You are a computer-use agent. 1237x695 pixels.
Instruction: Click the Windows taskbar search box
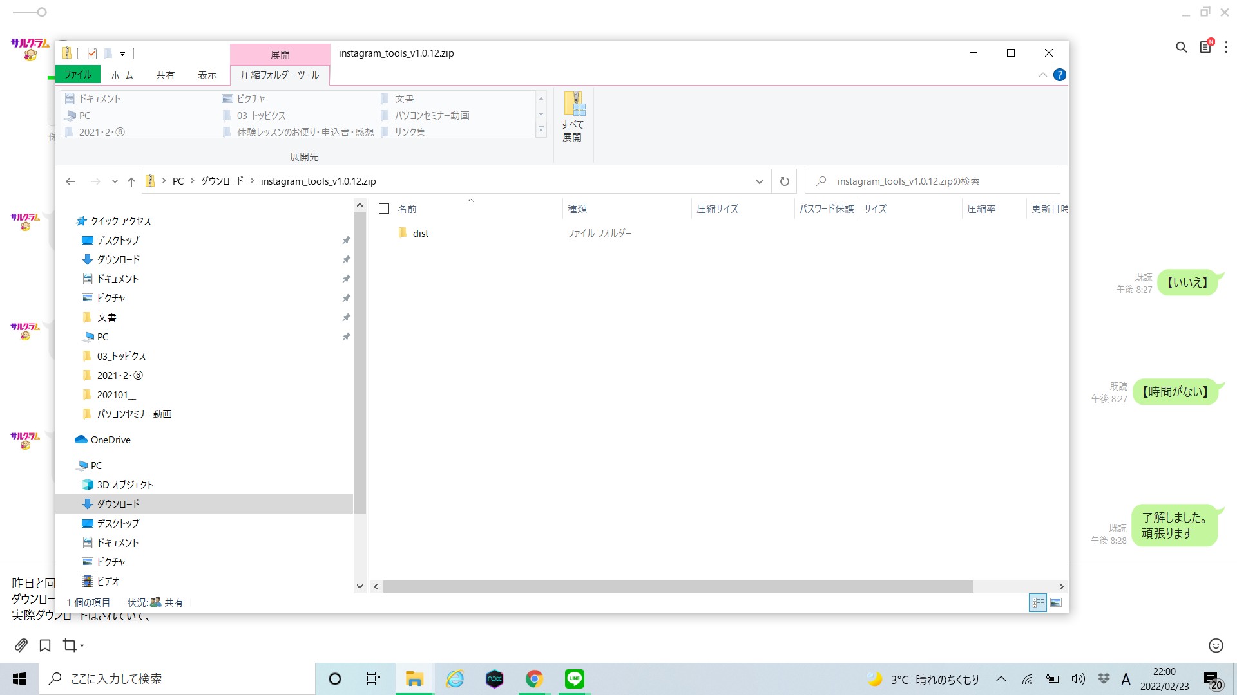[x=178, y=679]
